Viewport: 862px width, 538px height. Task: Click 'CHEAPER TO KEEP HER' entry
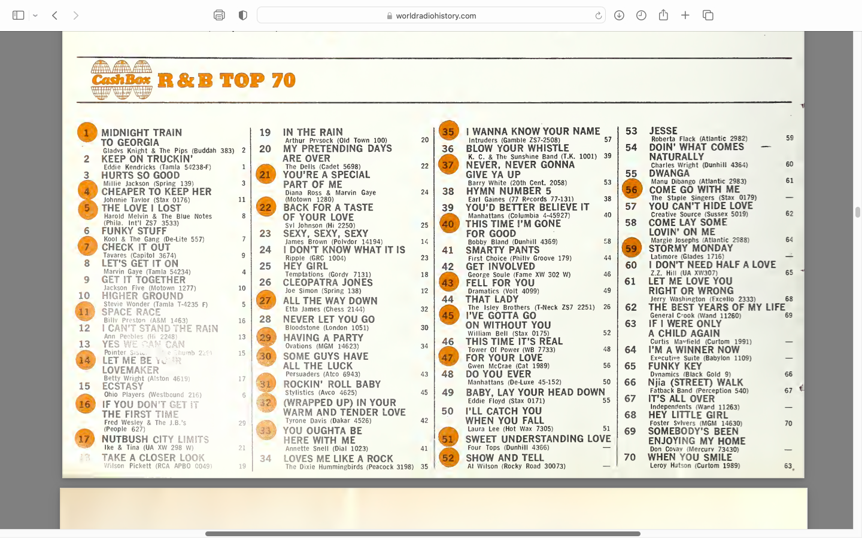[156, 192]
